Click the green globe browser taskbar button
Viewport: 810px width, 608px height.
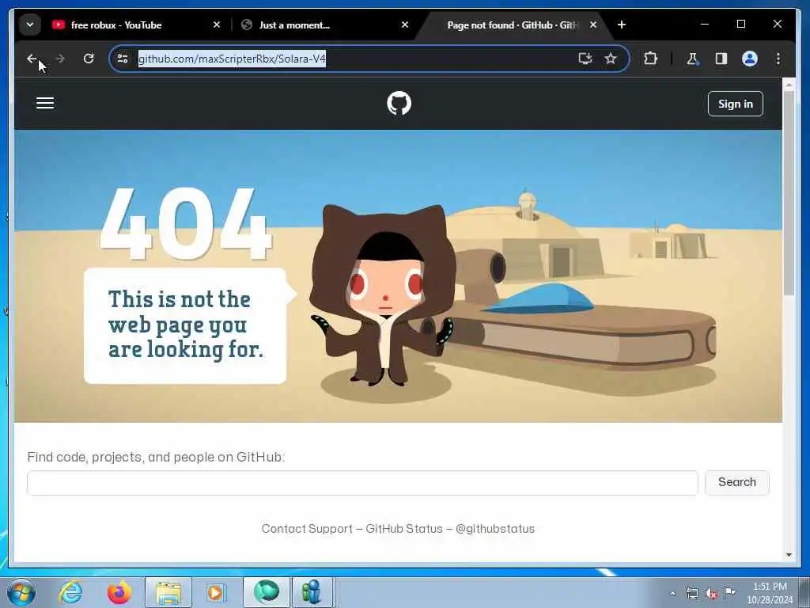coord(267,592)
